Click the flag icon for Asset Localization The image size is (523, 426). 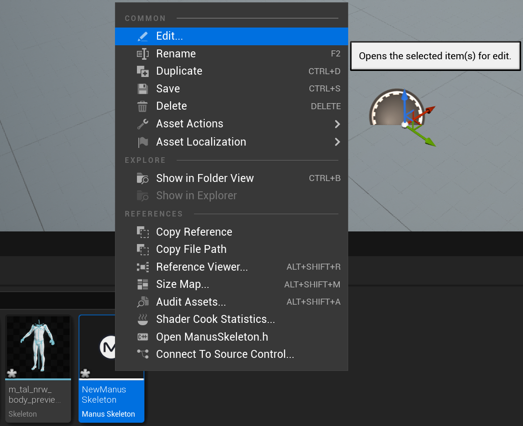pos(143,142)
